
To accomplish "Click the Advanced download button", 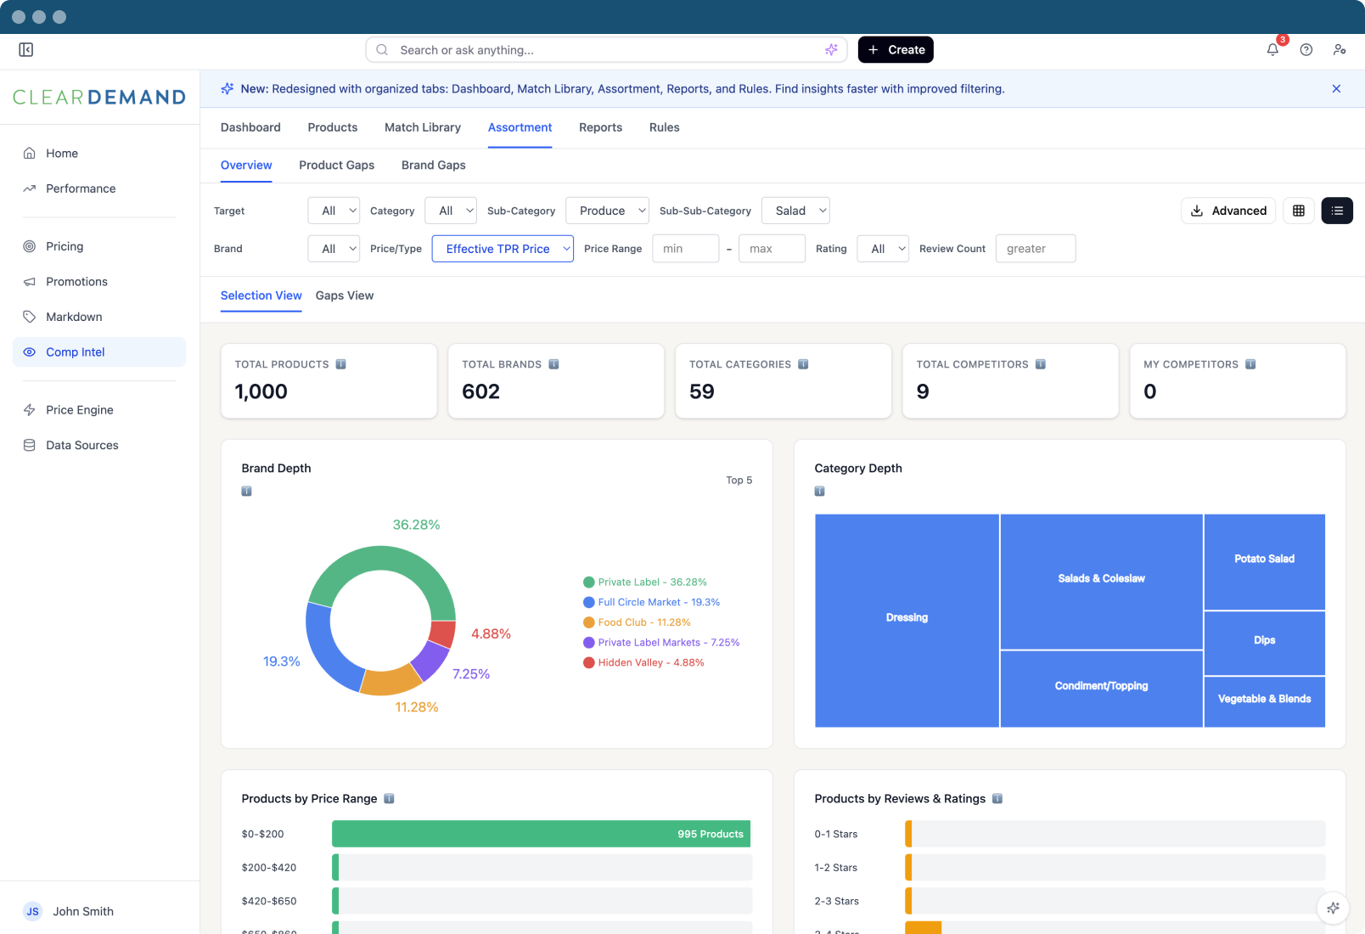I will coord(1228,211).
